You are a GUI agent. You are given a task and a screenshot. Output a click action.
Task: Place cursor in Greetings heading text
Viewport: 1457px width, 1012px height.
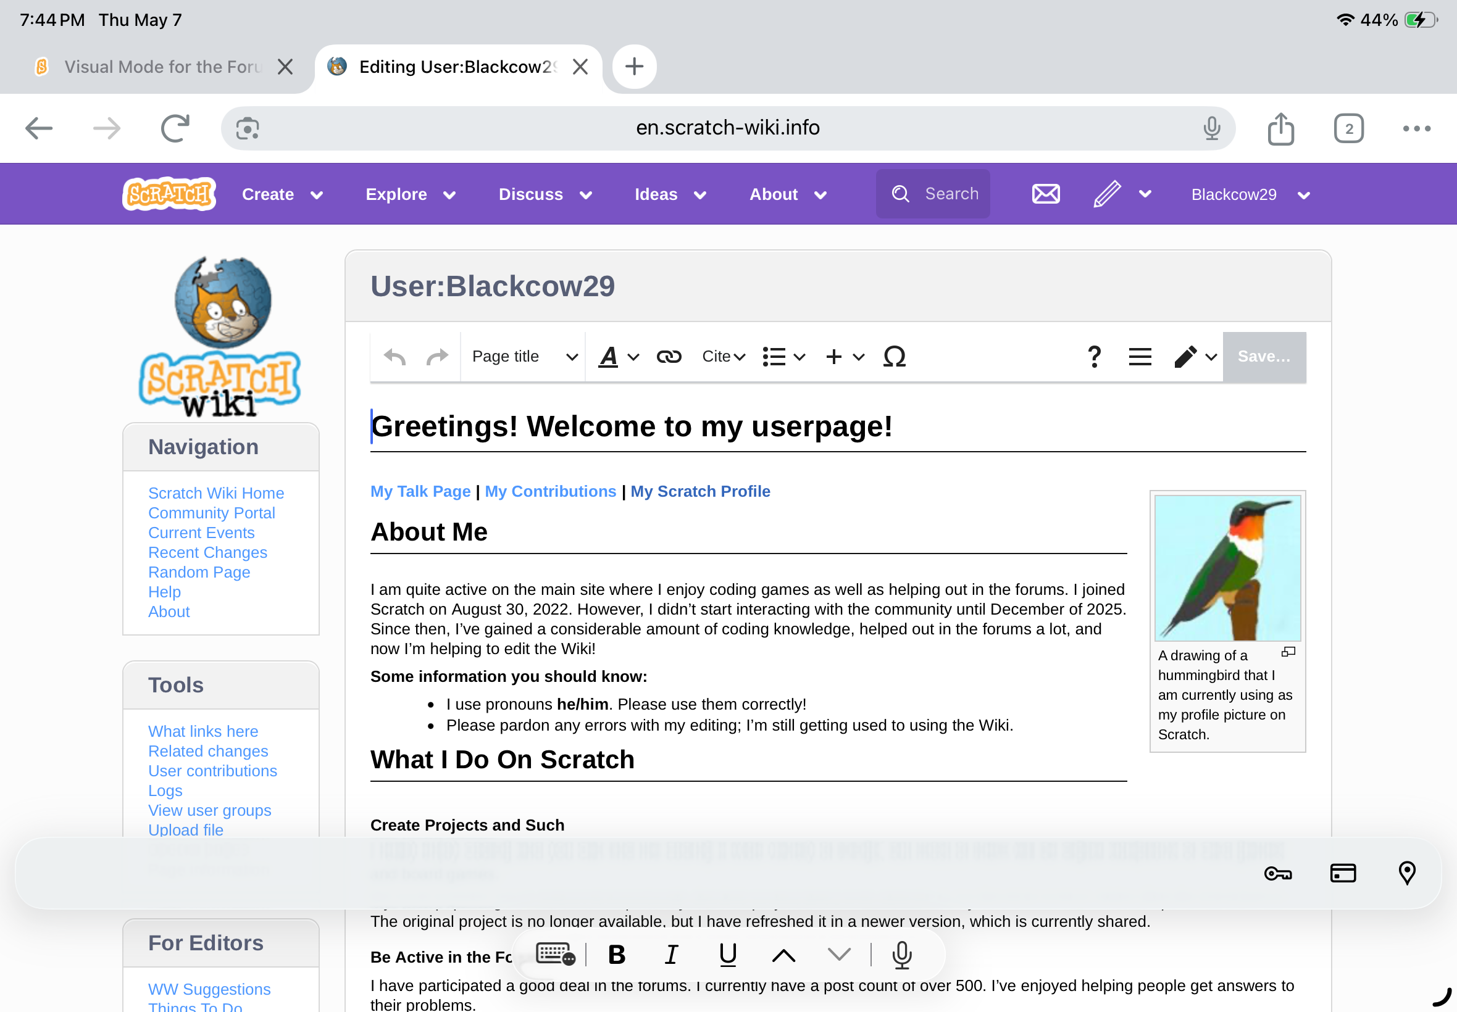(632, 427)
